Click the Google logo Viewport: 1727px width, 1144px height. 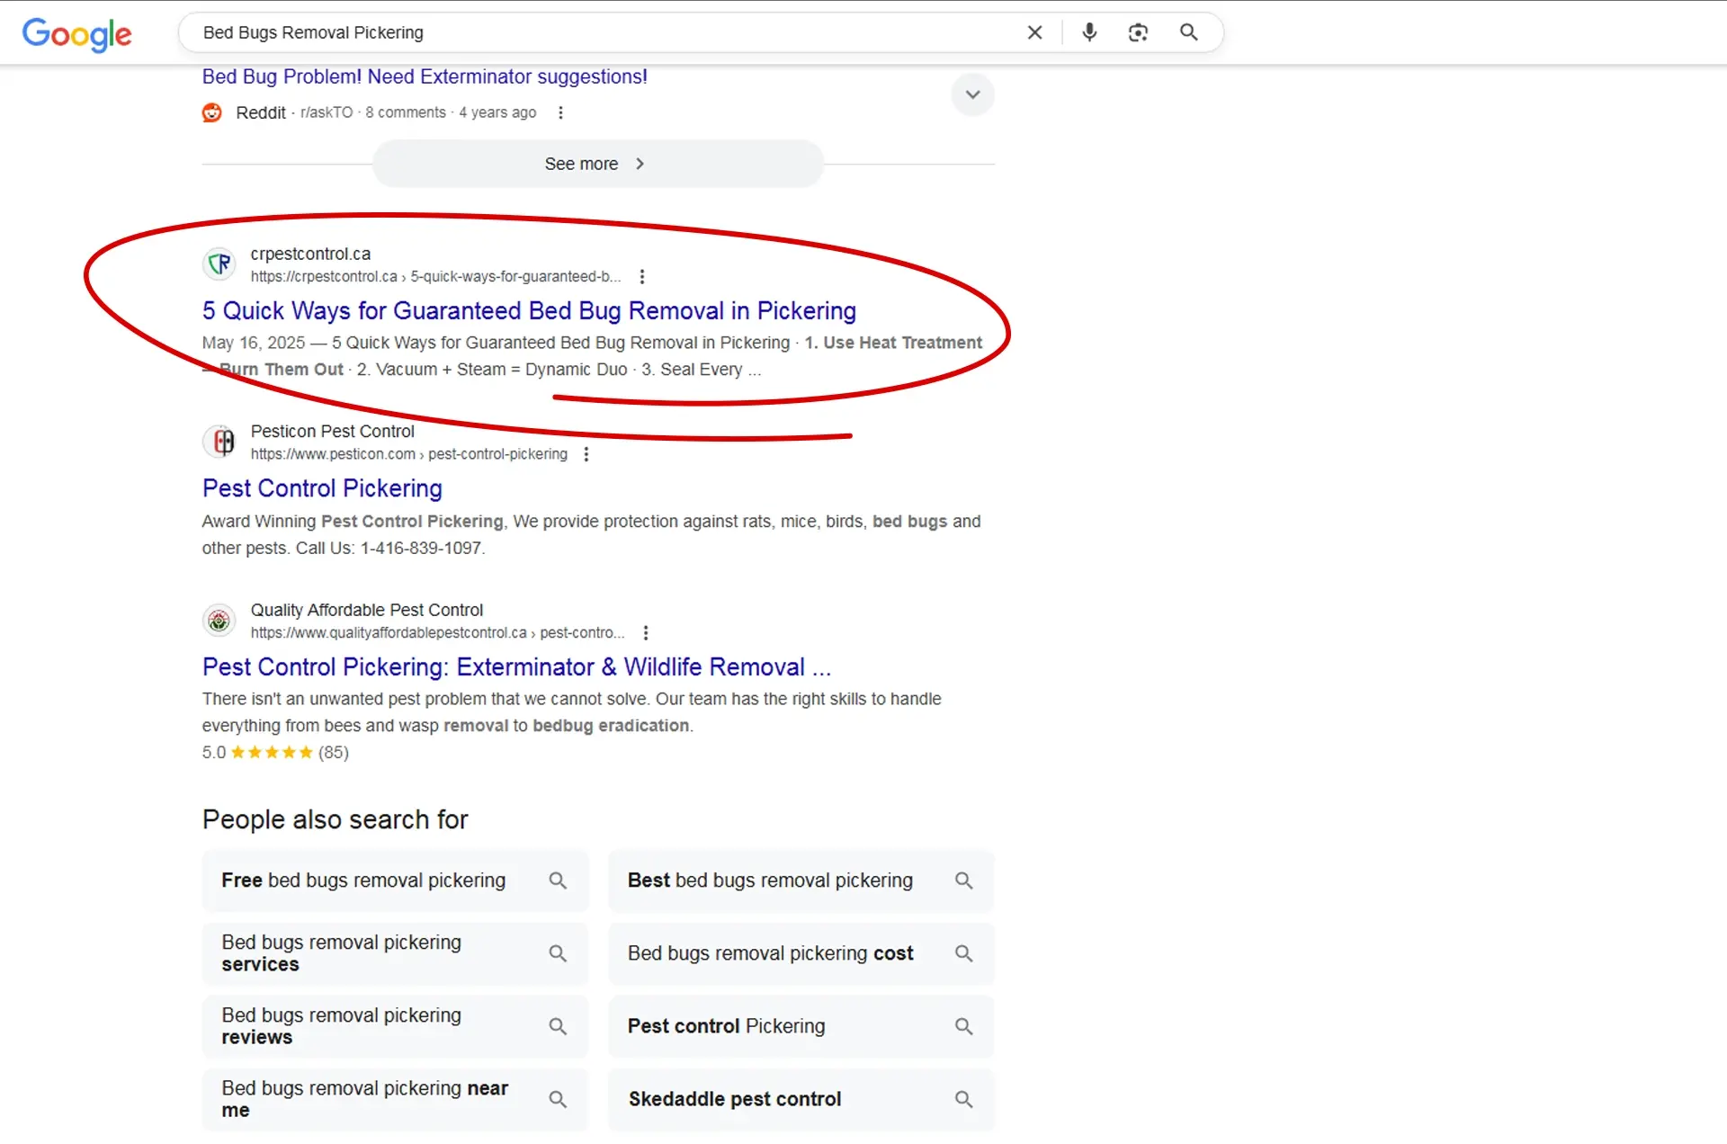(x=76, y=34)
